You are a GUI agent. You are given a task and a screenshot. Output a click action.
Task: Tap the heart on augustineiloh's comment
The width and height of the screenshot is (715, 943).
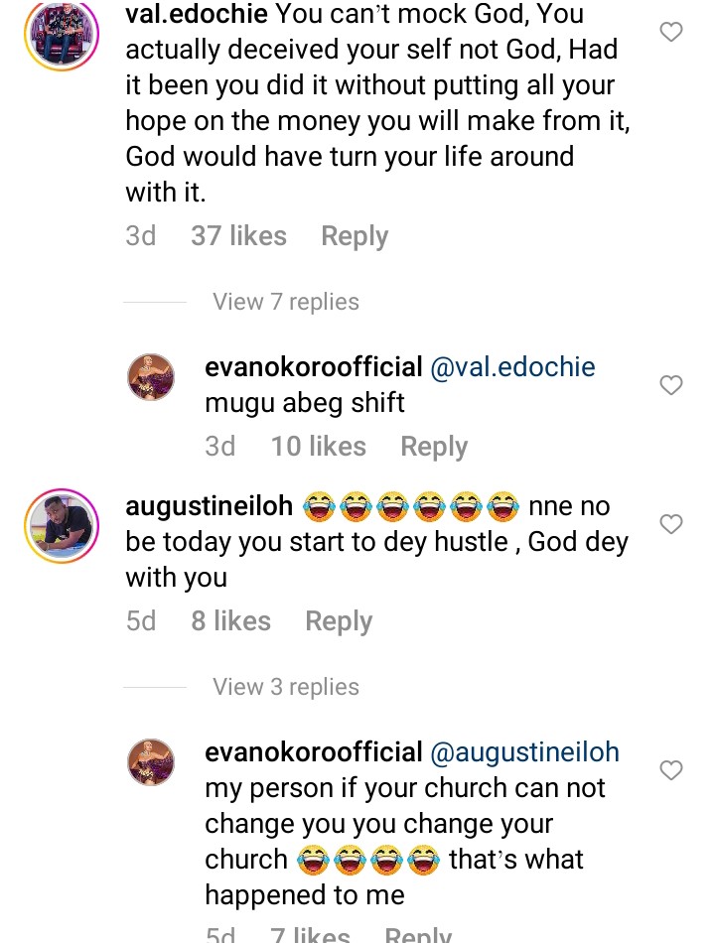(671, 524)
